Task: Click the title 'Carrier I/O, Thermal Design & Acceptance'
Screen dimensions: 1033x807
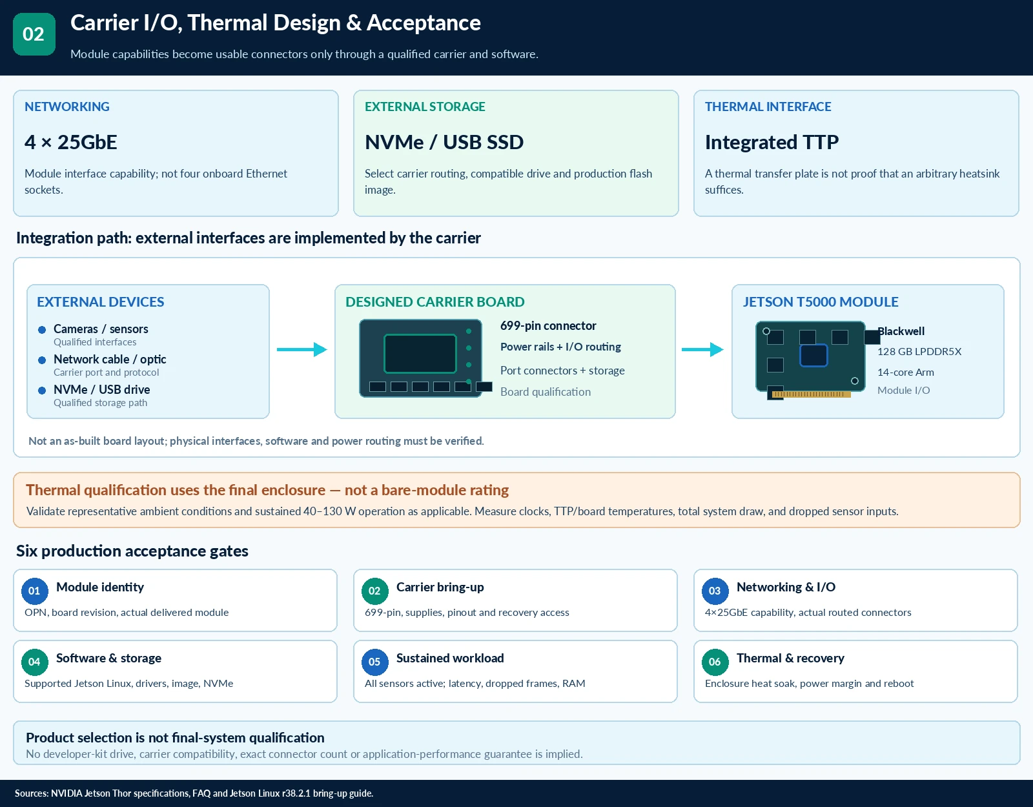Action: click(276, 23)
